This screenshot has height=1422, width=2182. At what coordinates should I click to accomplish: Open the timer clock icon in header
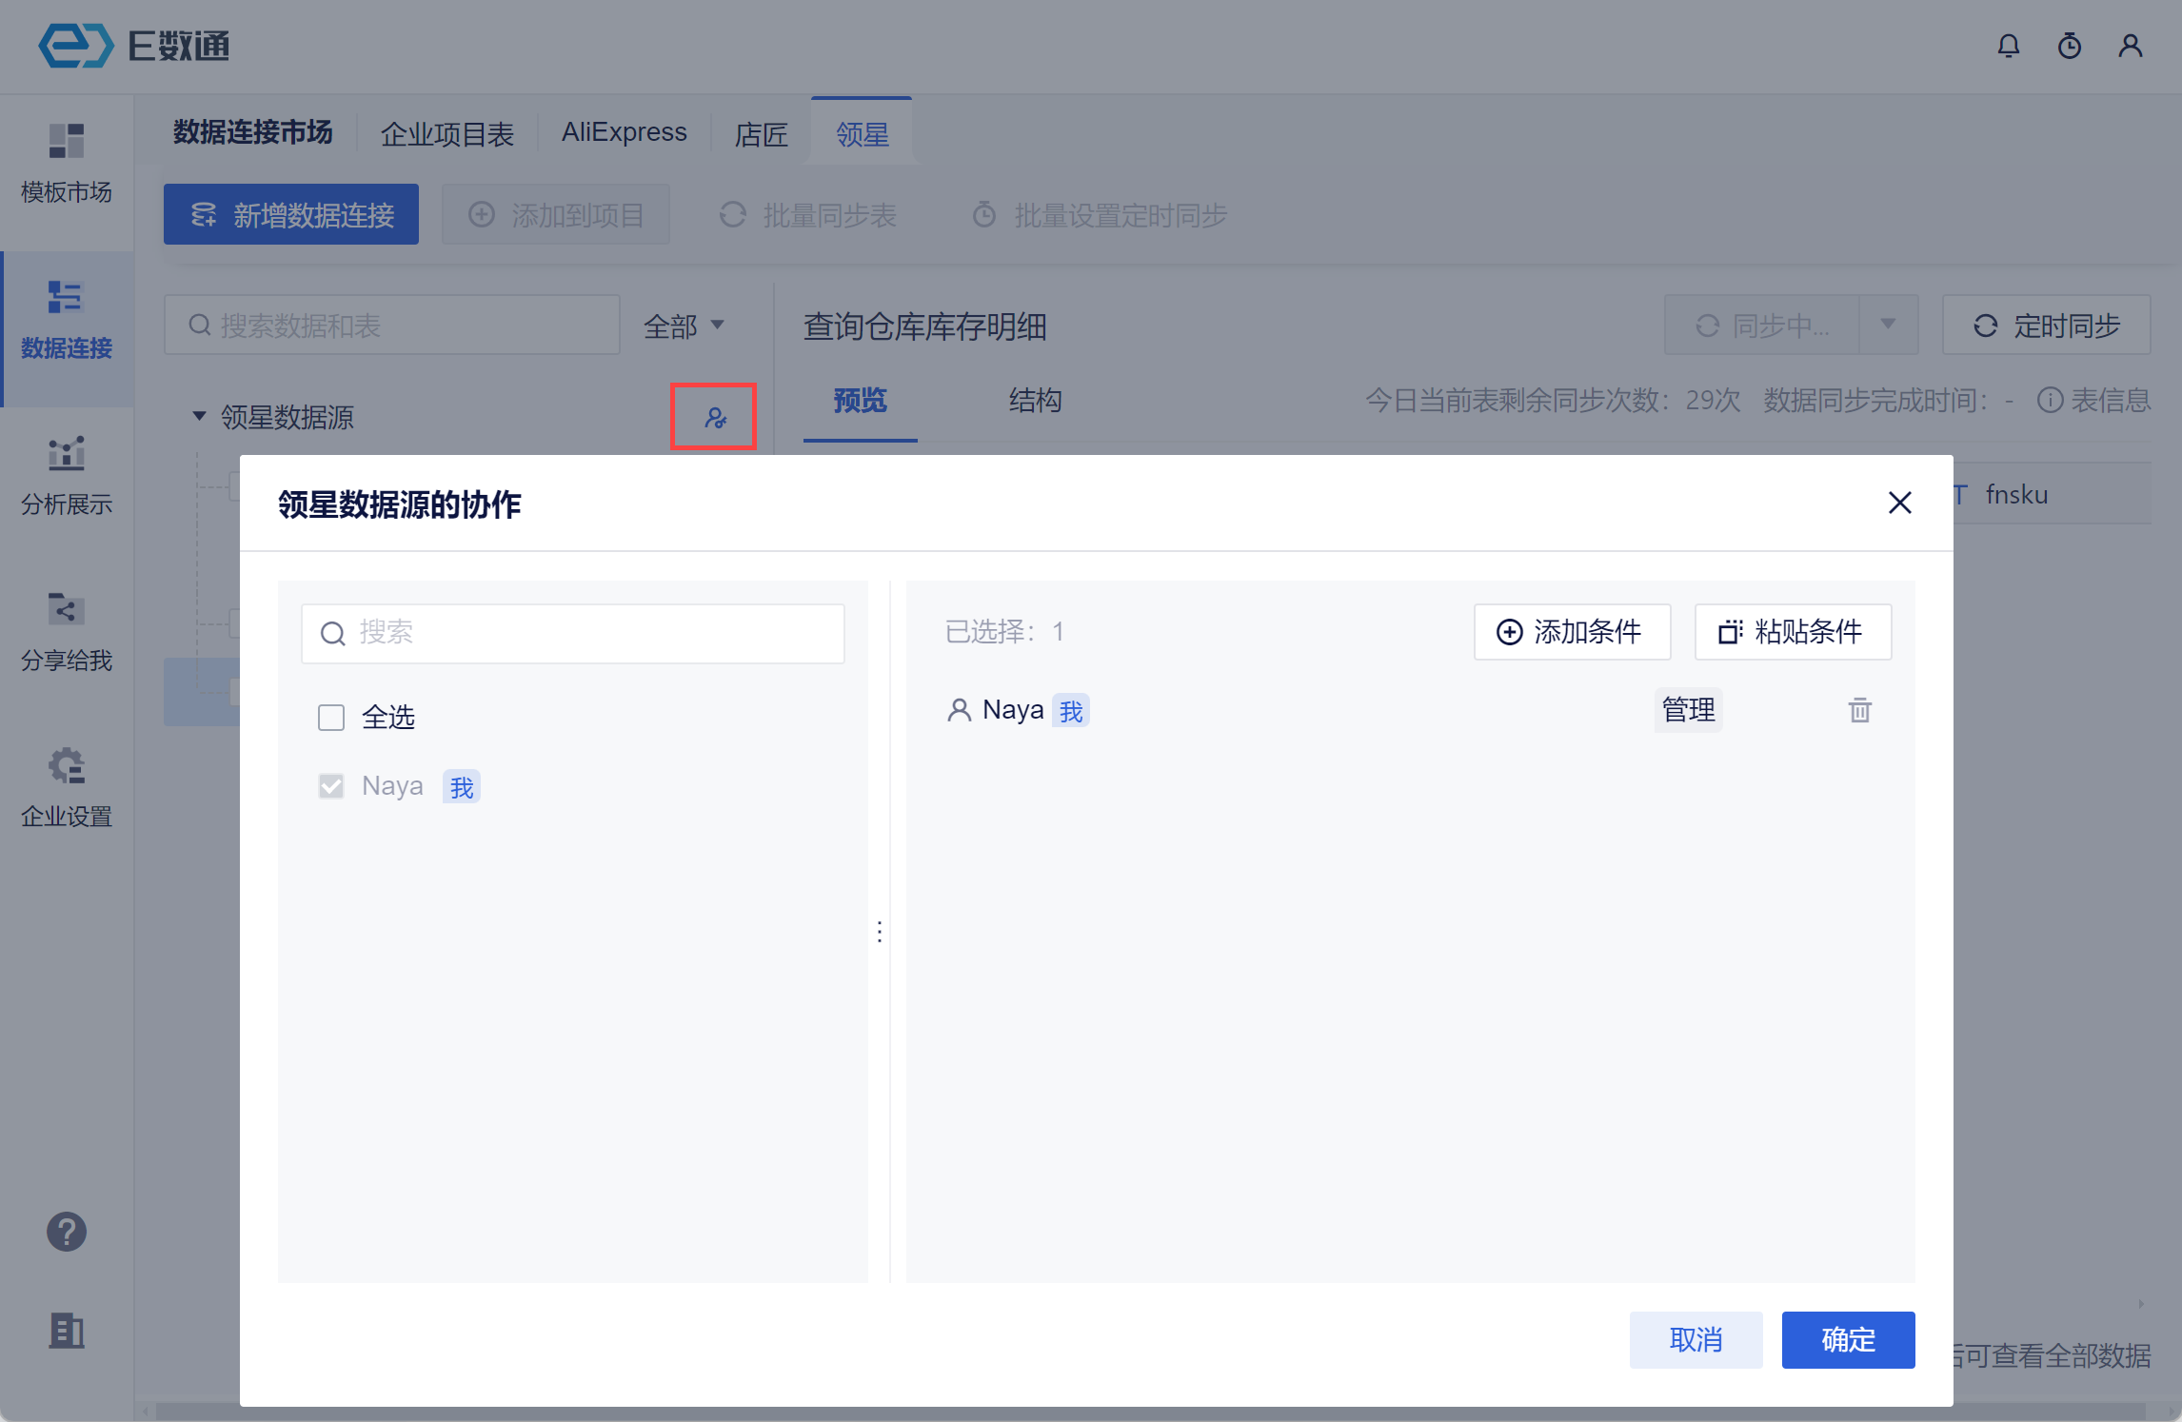2069,46
